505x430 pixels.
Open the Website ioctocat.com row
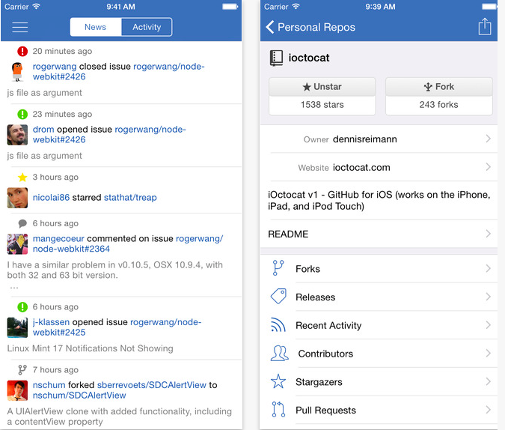[x=379, y=167]
